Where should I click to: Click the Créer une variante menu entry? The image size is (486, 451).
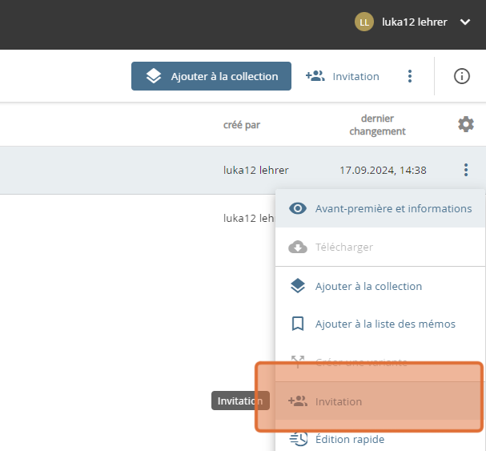point(360,362)
